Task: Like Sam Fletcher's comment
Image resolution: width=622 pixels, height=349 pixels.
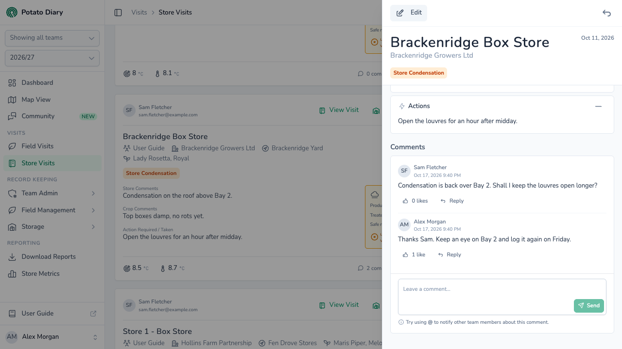Action: (x=415, y=201)
